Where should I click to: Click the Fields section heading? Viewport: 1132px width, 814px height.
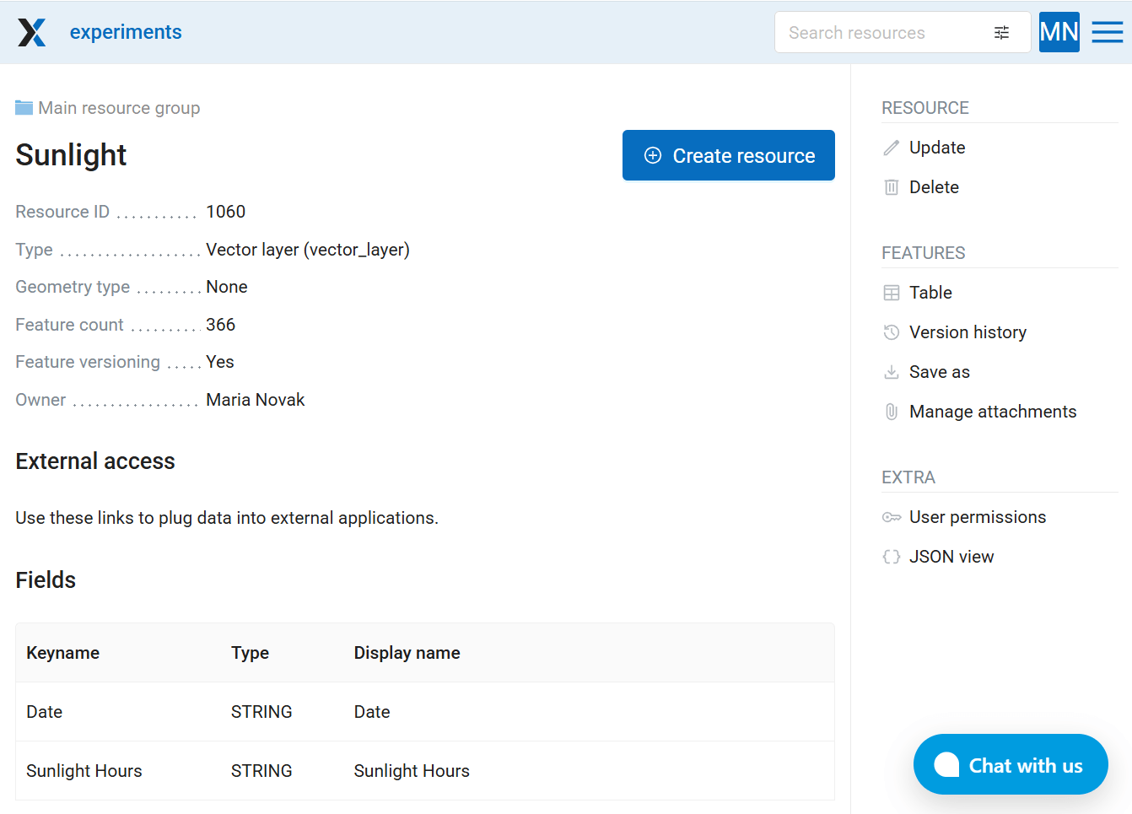tap(46, 580)
